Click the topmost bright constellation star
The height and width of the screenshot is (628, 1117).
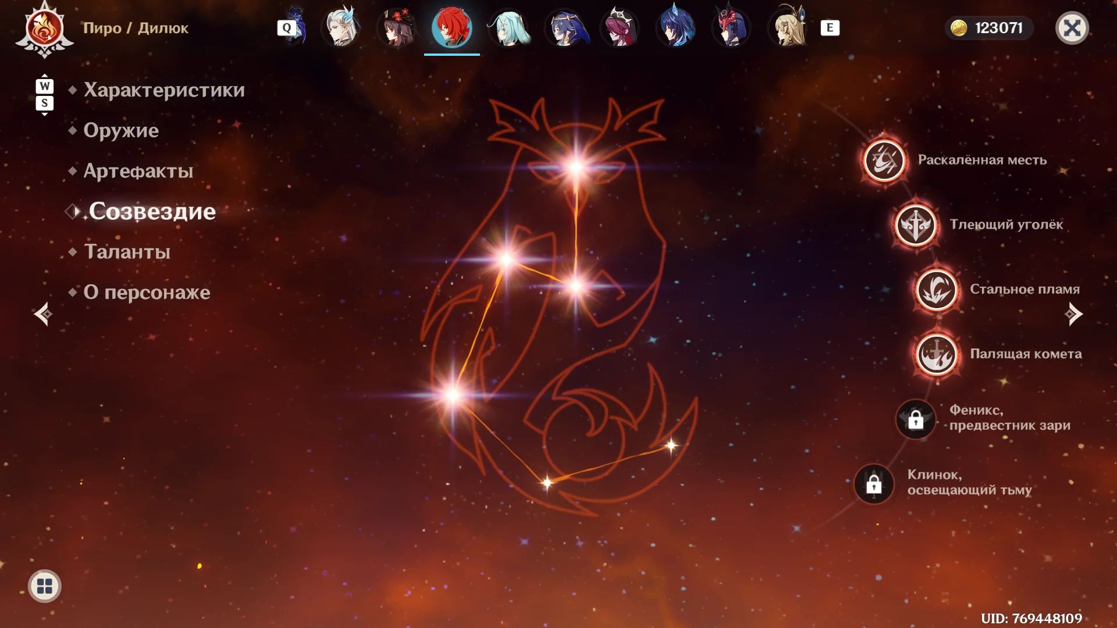(x=576, y=167)
